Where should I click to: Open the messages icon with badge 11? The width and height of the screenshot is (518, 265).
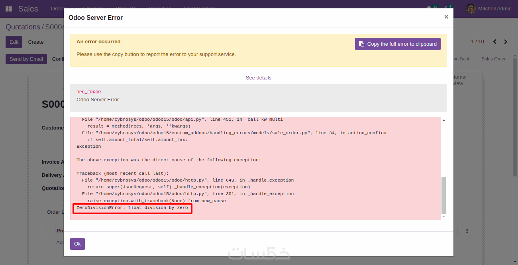pos(432,8)
